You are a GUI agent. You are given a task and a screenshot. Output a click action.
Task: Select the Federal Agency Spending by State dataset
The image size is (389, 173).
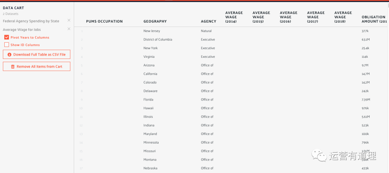point(31,21)
